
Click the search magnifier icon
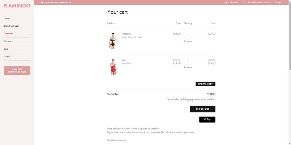pyautogui.click(x=245, y=2)
